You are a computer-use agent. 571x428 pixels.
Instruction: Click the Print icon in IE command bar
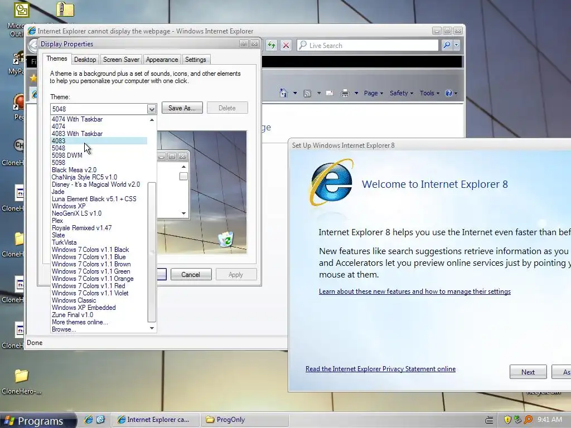click(x=345, y=93)
